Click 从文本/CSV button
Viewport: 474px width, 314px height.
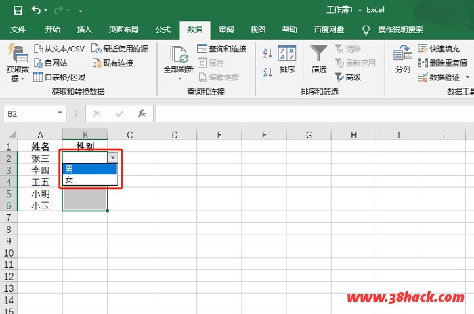pyautogui.click(x=60, y=49)
